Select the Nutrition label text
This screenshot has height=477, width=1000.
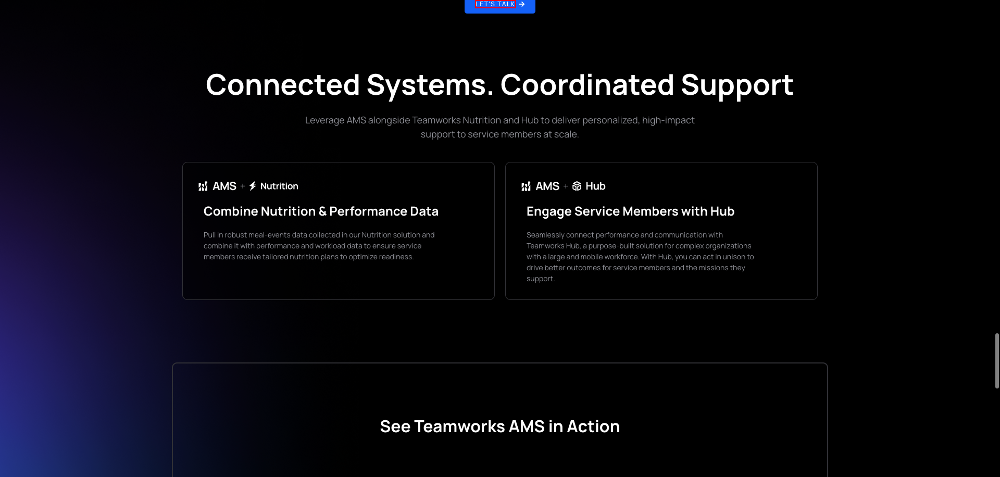(x=279, y=186)
